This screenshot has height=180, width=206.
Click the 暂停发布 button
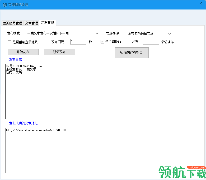point(59,52)
